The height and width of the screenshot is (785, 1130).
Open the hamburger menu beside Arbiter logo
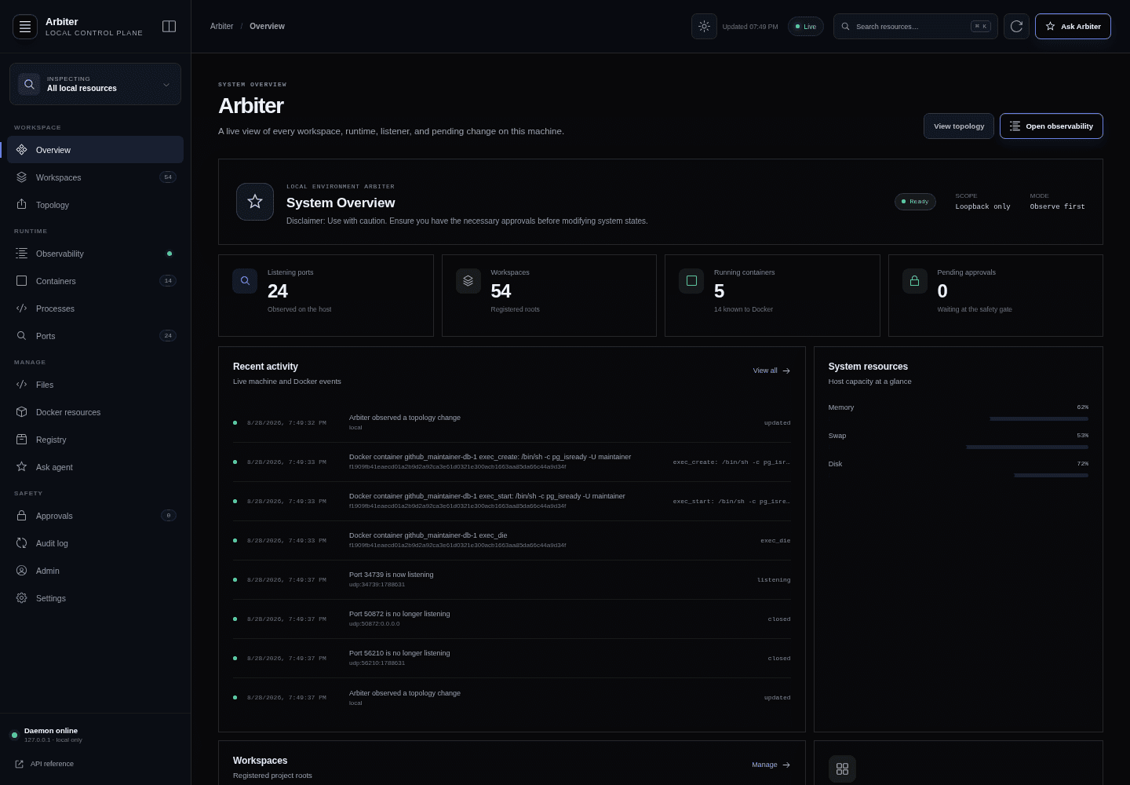(25, 27)
